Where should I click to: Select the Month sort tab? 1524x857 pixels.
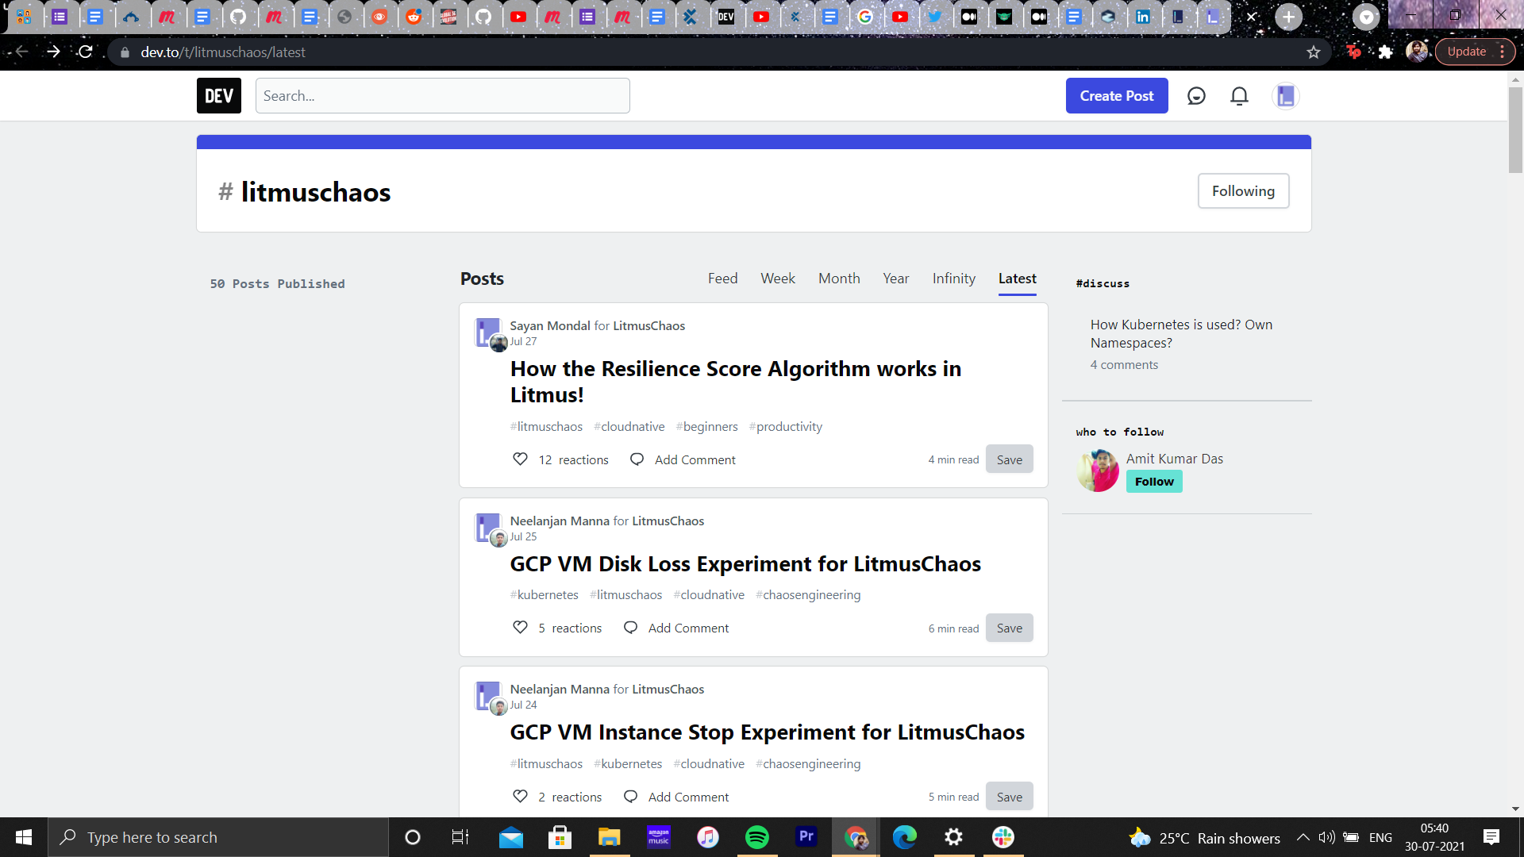pos(839,279)
